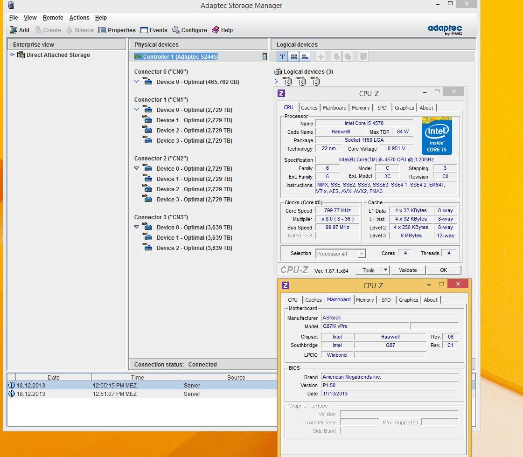Click the create logical device plus icon

click(321, 57)
